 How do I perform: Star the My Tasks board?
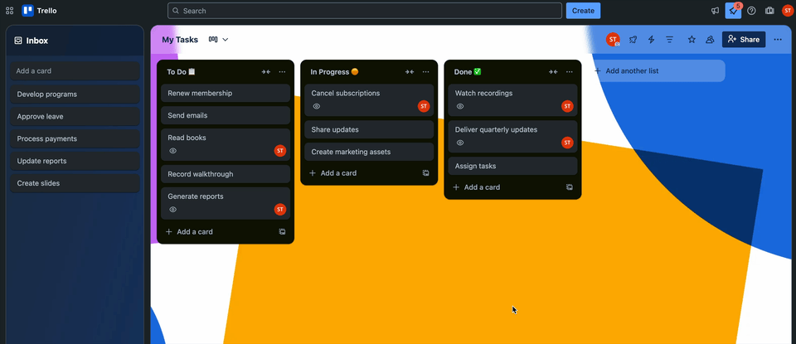point(692,40)
